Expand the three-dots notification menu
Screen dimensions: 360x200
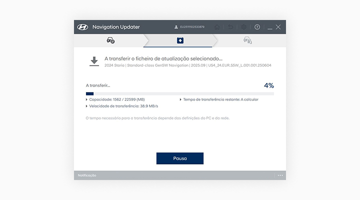point(280,175)
